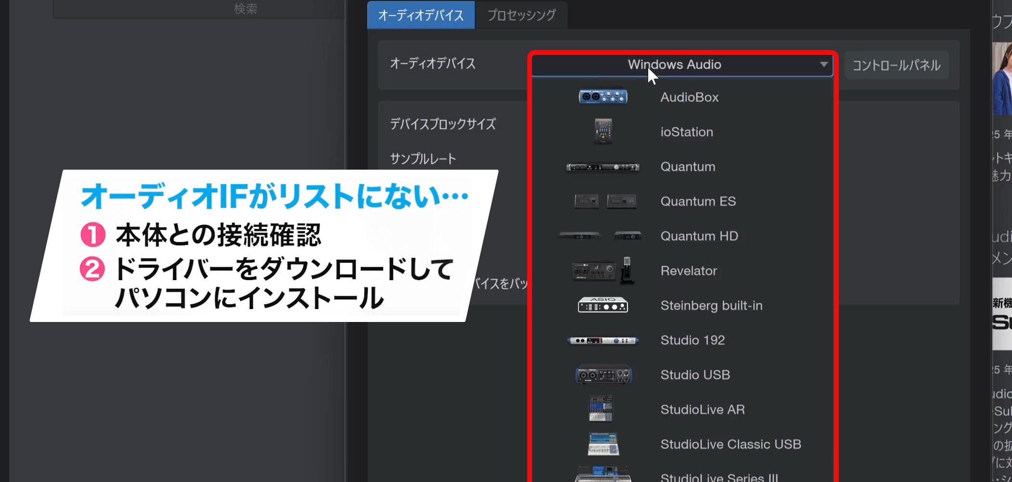Click the Quantum rack device icon
The height and width of the screenshot is (482, 1012).
point(603,167)
